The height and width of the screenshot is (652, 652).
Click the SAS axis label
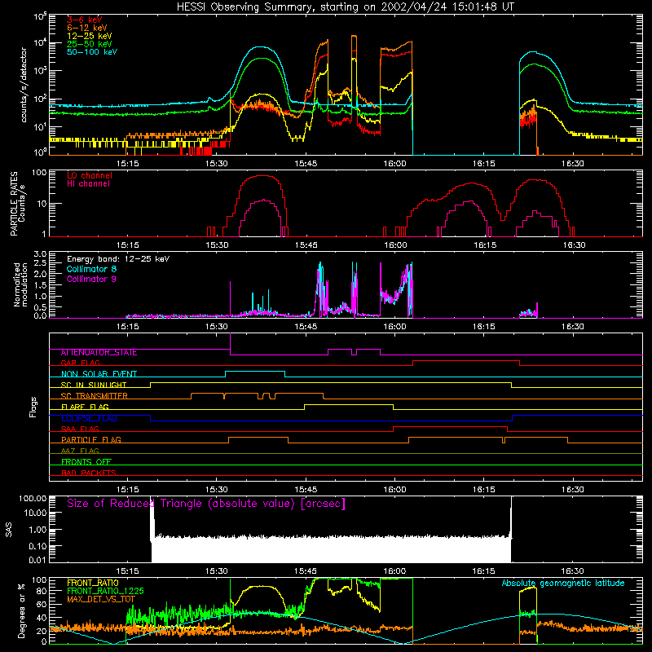[x=8, y=530]
